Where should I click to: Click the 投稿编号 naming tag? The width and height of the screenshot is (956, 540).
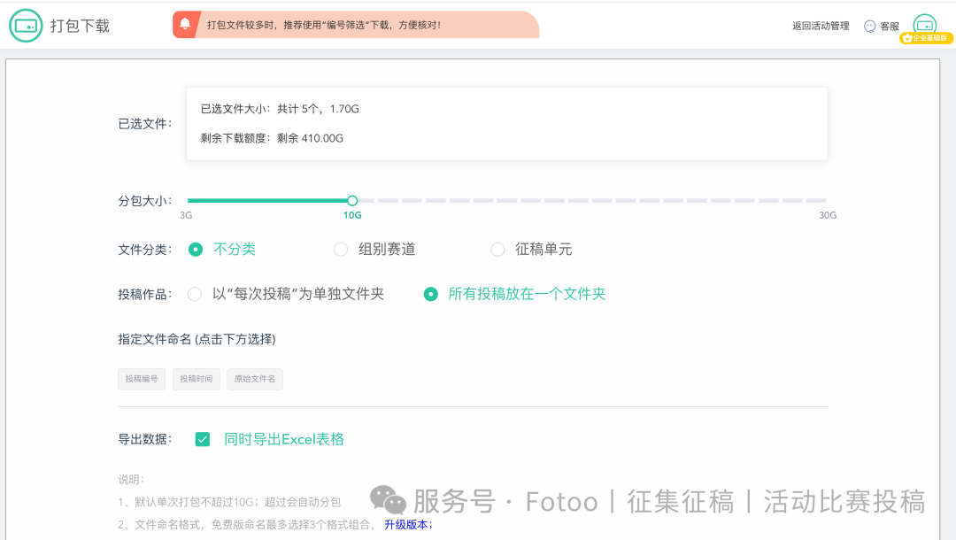click(142, 379)
